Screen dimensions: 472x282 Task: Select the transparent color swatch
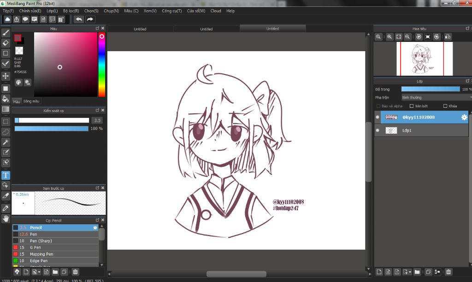pos(19,50)
